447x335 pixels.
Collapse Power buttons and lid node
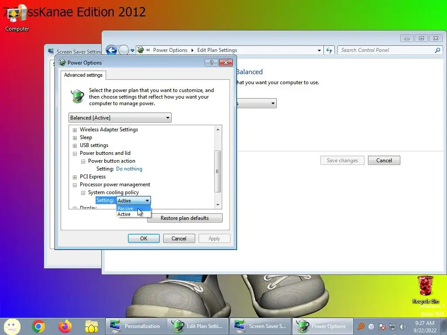pyautogui.click(x=75, y=154)
